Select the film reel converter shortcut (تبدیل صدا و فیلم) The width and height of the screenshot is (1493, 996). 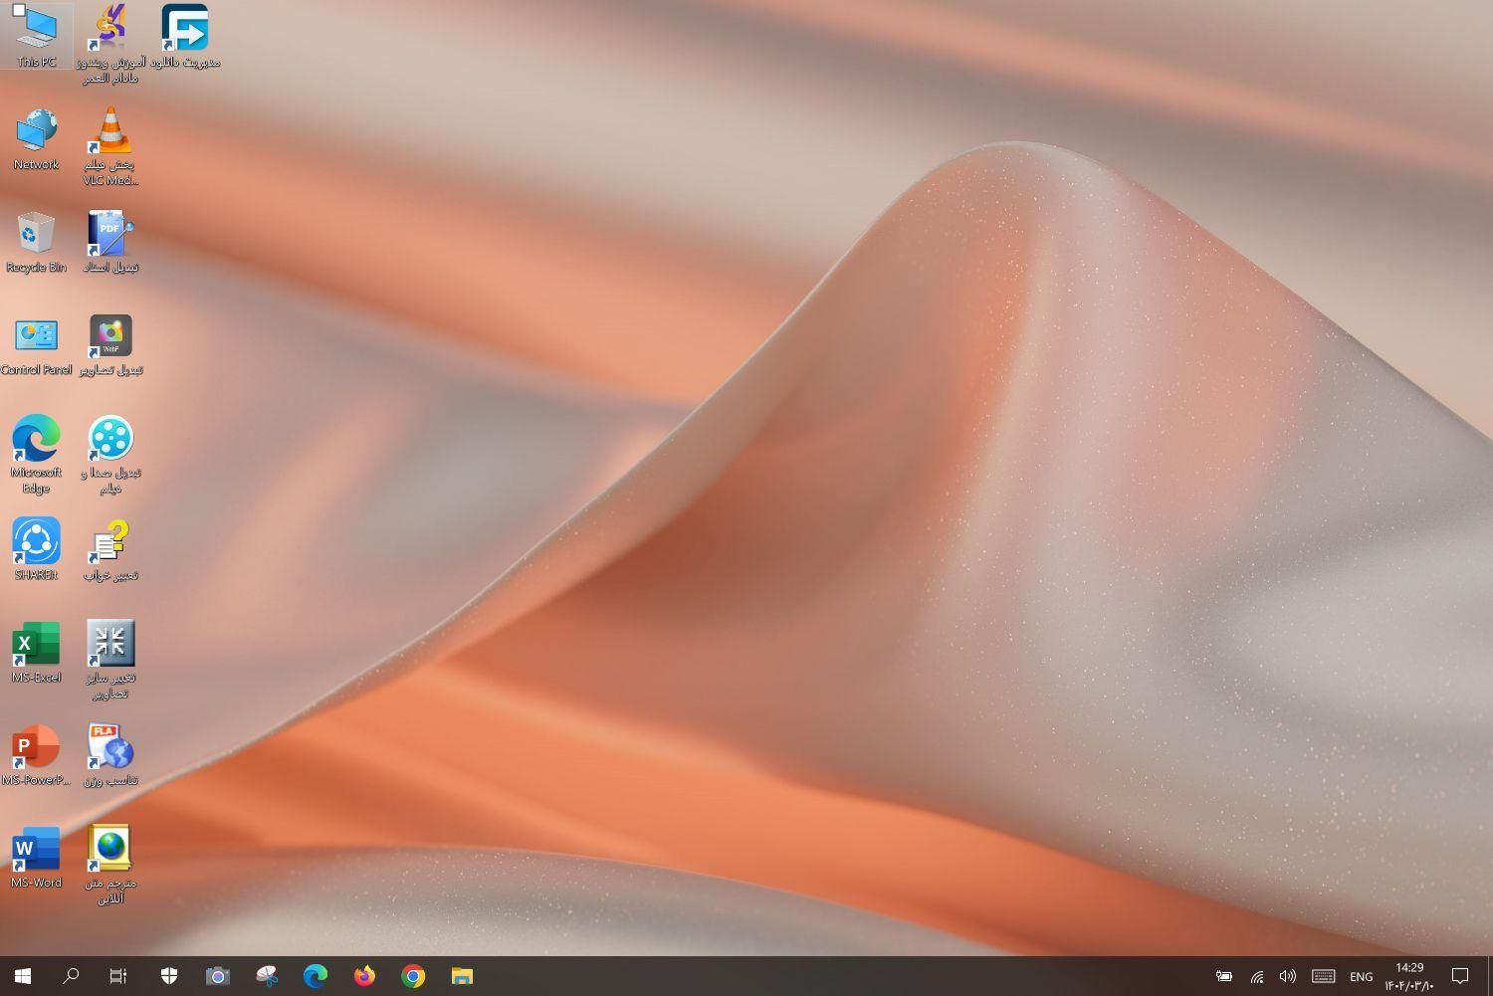pyautogui.click(x=110, y=454)
